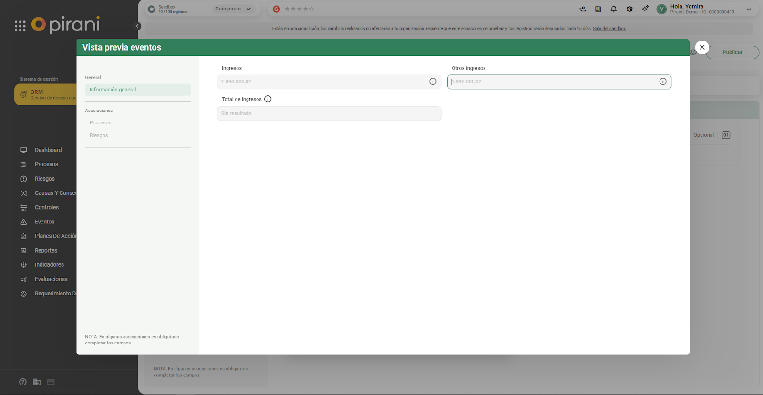Open the settings gear in the header
The image size is (763, 395).
click(x=629, y=9)
